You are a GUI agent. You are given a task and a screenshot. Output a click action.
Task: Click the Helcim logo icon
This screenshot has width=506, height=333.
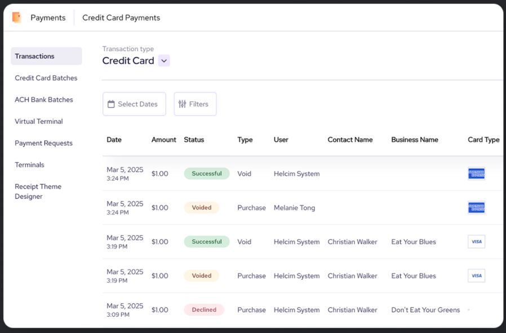[x=16, y=17]
